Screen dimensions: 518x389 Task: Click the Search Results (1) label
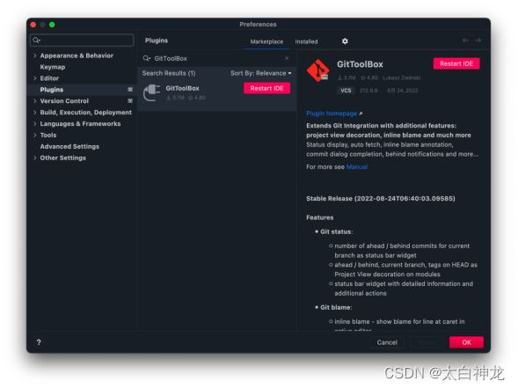169,73
